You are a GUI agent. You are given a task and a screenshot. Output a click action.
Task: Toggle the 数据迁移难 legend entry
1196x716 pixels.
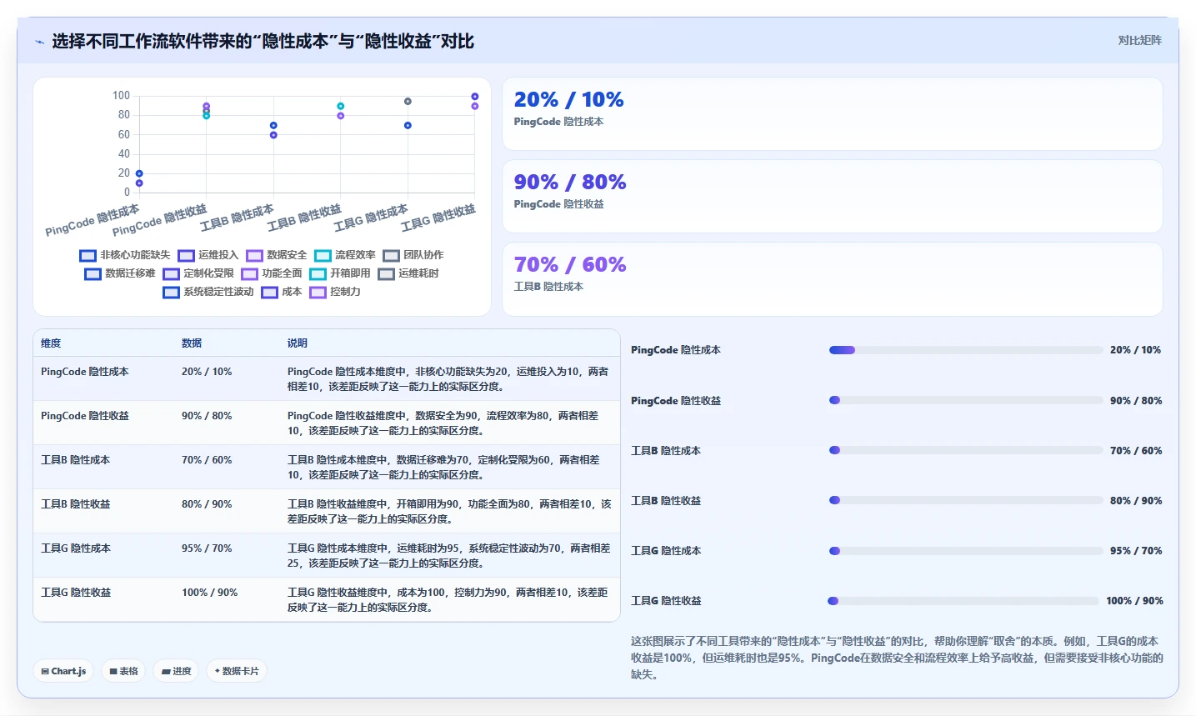tap(120, 273)
